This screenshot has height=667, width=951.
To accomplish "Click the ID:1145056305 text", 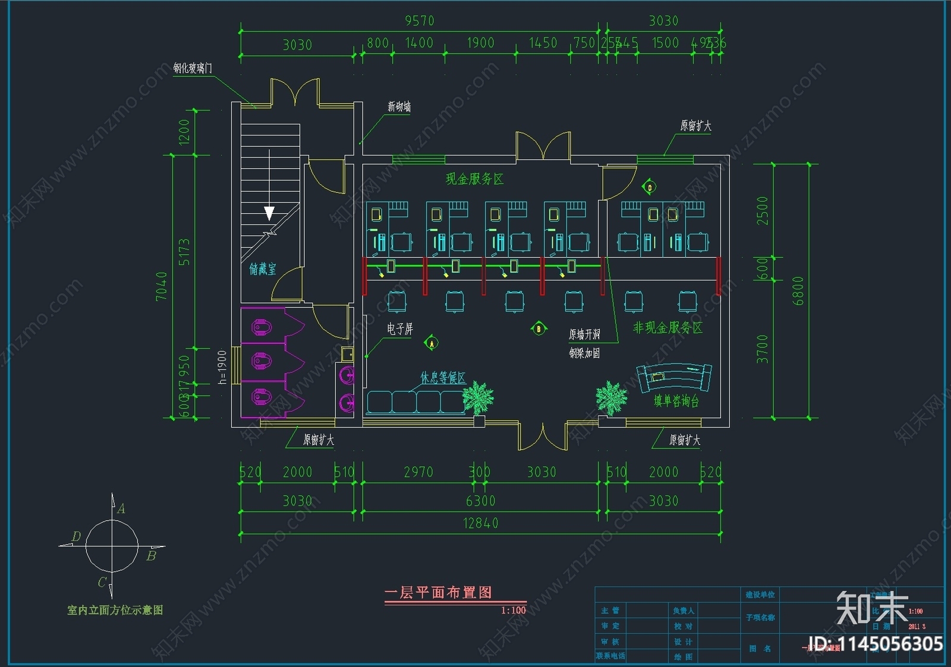I will tap(877, 644).
